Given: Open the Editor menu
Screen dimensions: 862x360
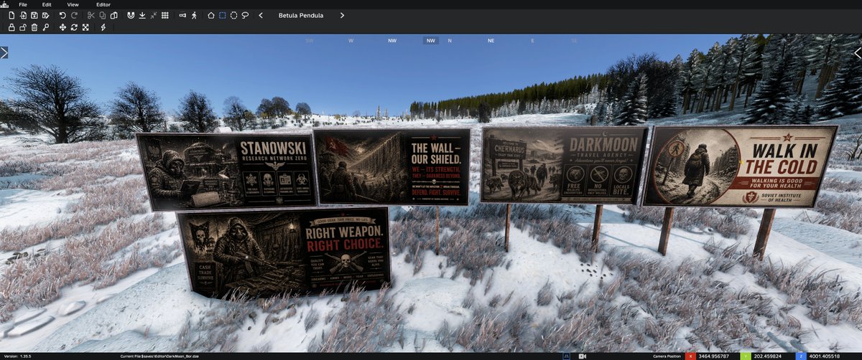Looking at the screenshot, I should point(103,4).
